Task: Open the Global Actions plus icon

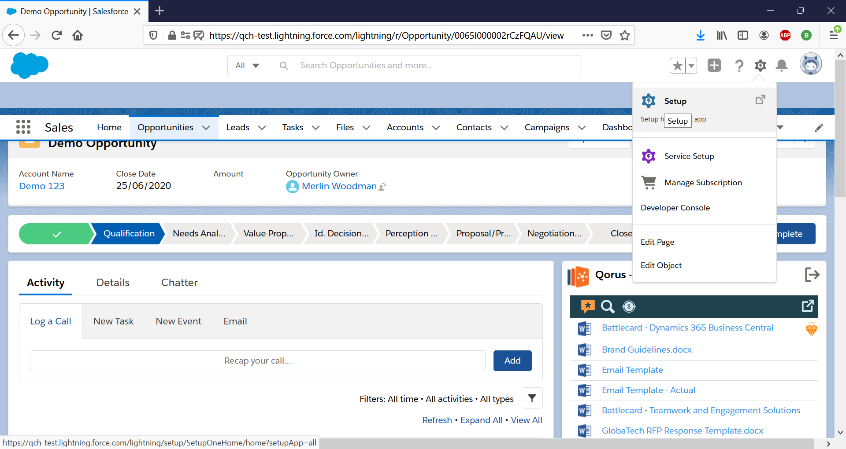Action: pyautogui.click(x=714, y=65)
